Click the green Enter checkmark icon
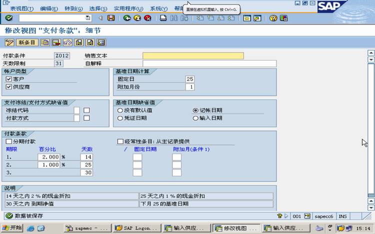Viewport: 375px width, 234px height. [9, 18]
